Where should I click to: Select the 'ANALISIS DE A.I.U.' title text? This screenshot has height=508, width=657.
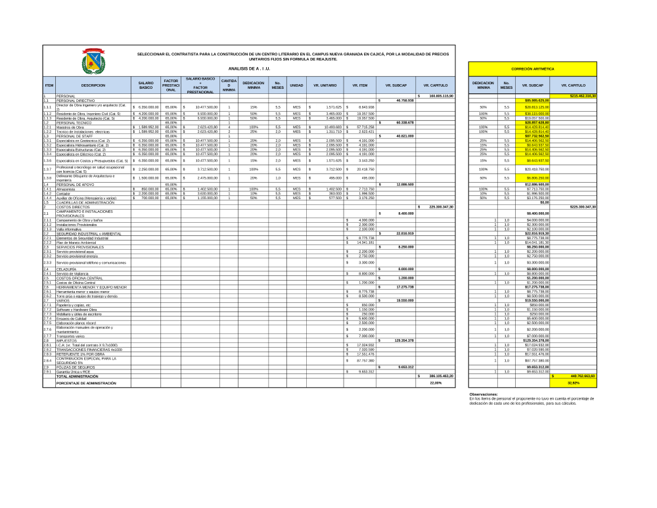click(x=249, y=69)
